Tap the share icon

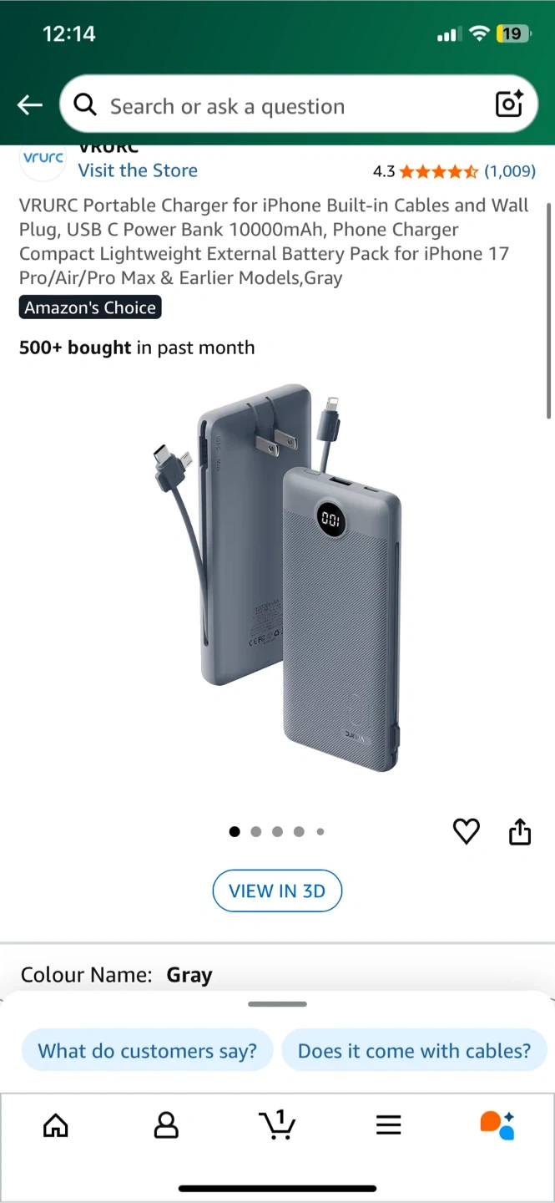(520, 831)
